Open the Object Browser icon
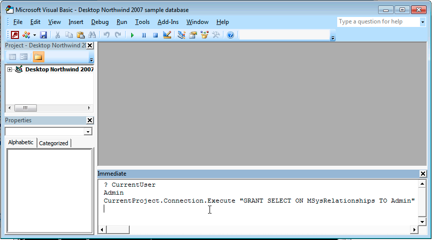The height and width of the screenshot is (240, 433). 205,35
